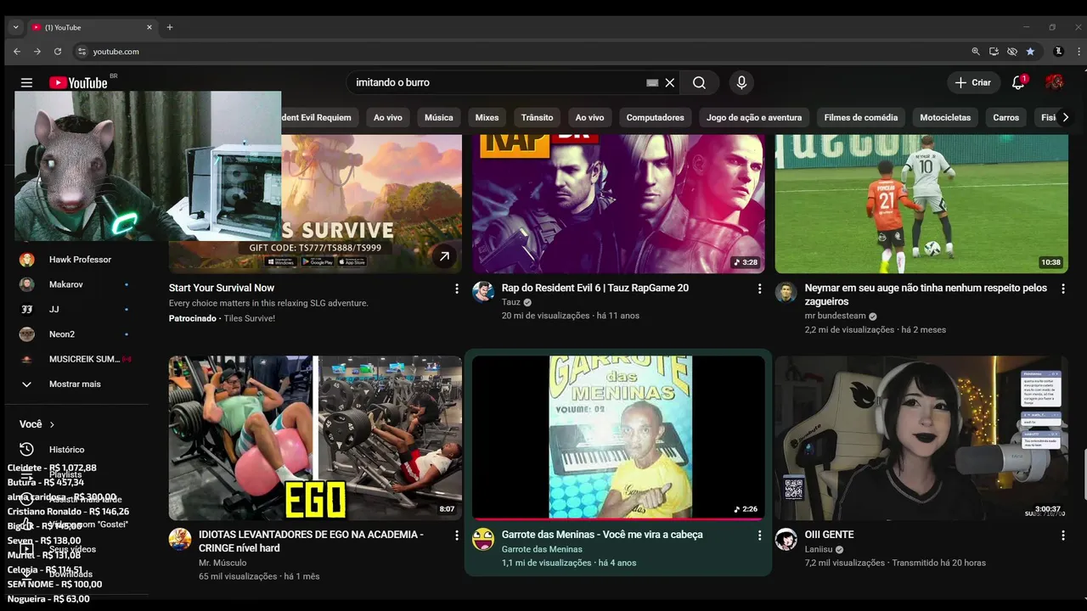1087x611 pixels.
Task: Select the Carros filter chip
Action: (1005, 118)
